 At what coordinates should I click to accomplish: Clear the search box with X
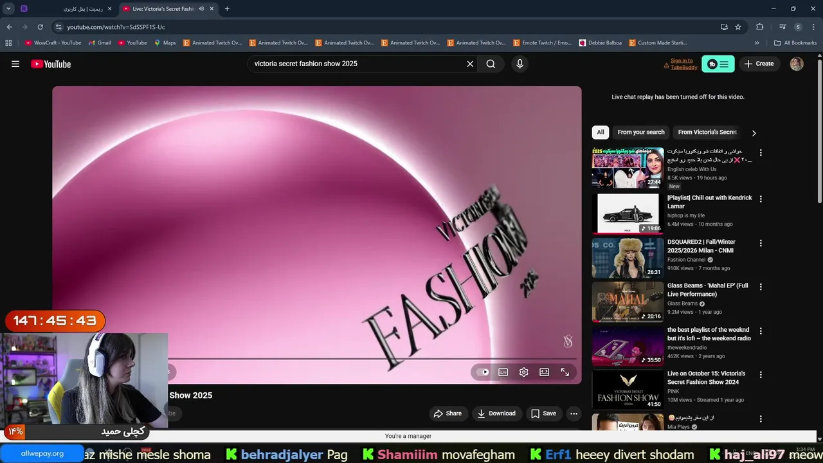click(470, 64)
